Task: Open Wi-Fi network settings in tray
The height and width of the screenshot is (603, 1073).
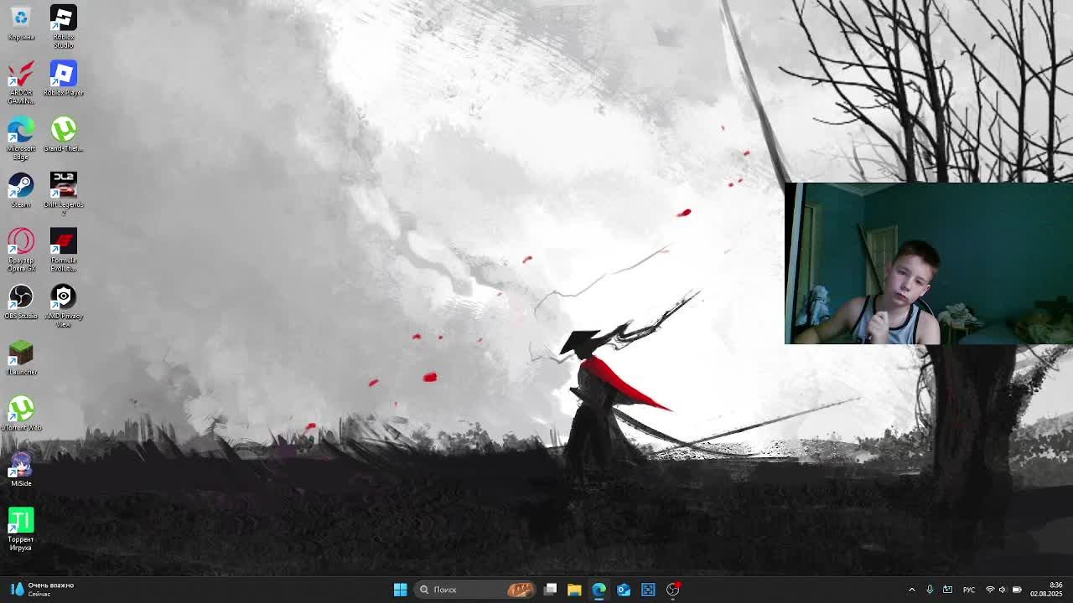Action: 990,590
